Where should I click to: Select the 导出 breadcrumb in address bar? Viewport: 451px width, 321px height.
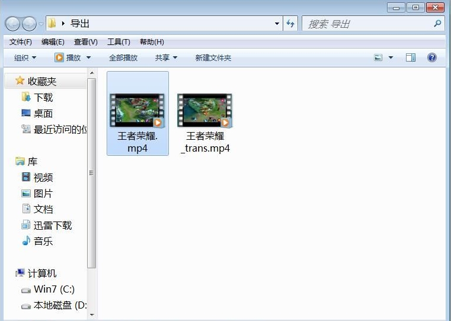(x=80, y=23)
